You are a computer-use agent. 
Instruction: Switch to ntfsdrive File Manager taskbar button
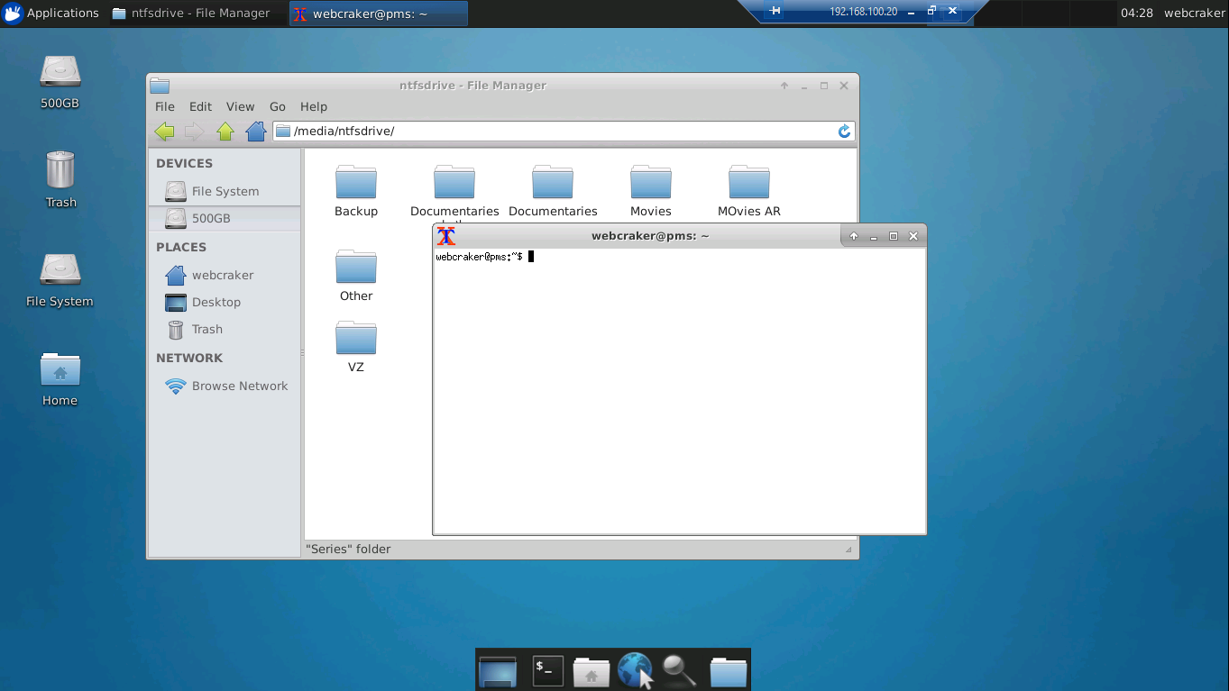[191, 13]
